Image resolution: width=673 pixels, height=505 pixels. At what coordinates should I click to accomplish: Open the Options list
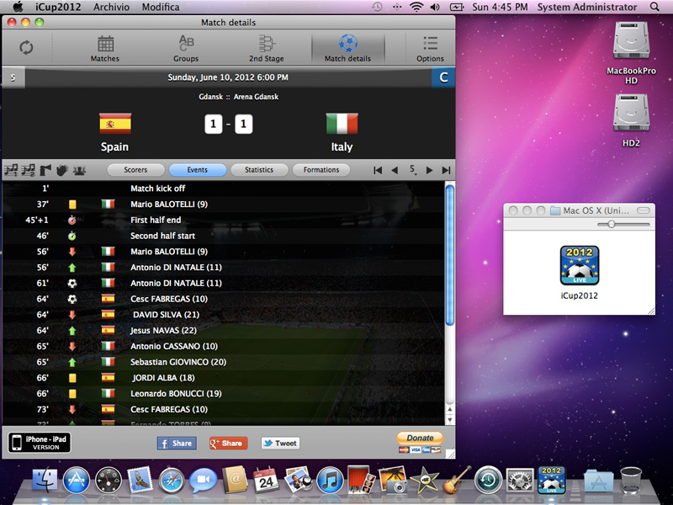coord(430,49)
